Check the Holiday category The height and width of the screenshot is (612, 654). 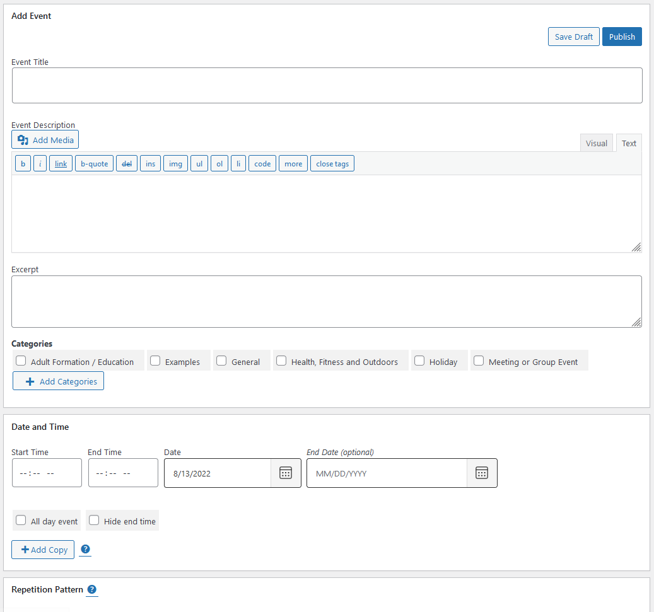419,361
